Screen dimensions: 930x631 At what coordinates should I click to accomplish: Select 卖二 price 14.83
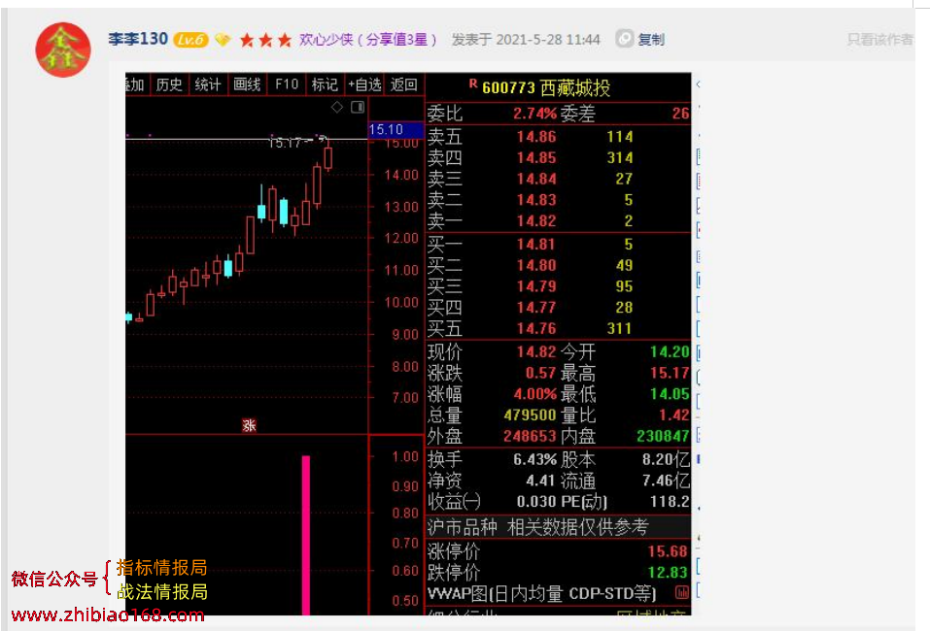coord(536,200)
